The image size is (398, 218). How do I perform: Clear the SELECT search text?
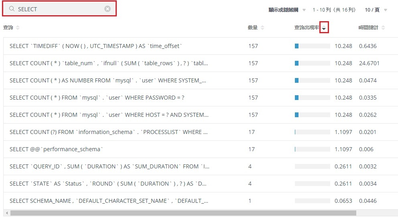[x=108, y=9]
